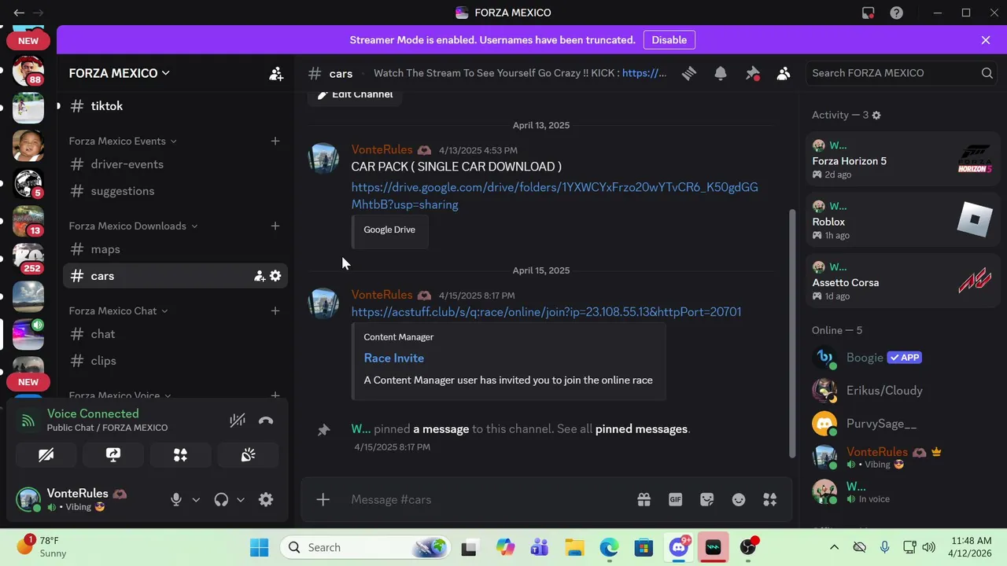Mute the microphone
The height and width of the screenshot is (566, 1007).
(176, 499)
